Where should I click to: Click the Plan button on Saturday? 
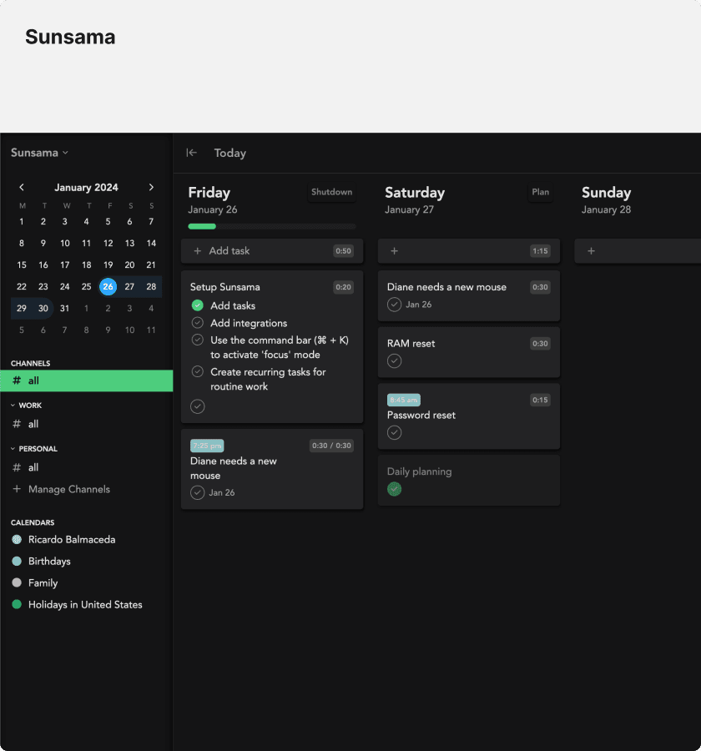click(x=541, y=192)
